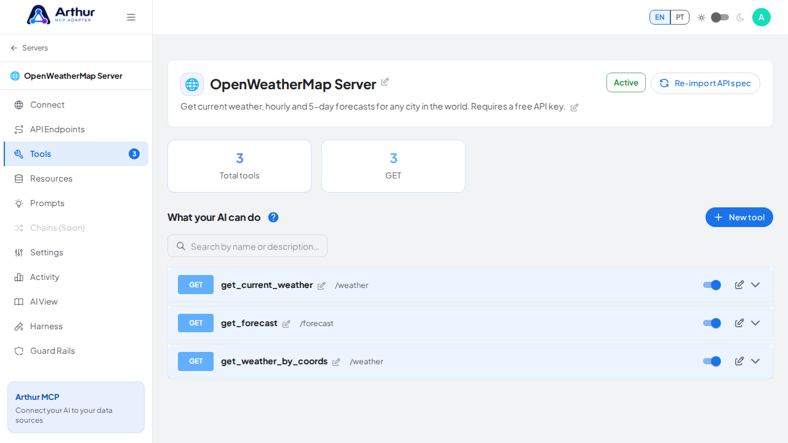Viewport: 788px width, 443px height.
Task: Click the Arthur MCP Adapter logo
Action: (61, 15)
